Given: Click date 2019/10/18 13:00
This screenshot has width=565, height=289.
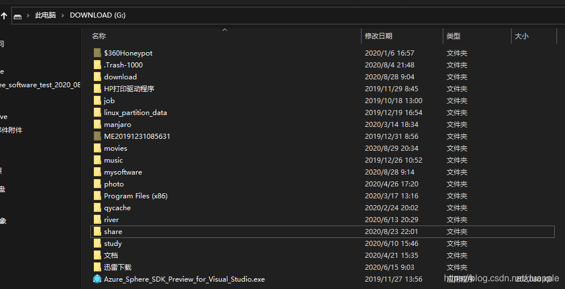Looking at the screenshot, I should point(393,100).
